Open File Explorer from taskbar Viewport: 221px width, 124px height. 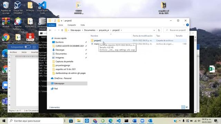click(x=79, y=121)
